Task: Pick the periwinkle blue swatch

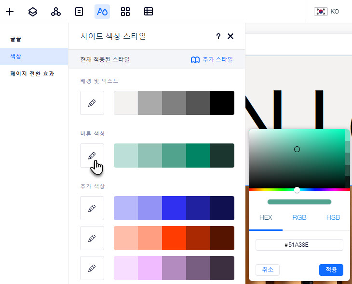Action: (x=150, y=208)
